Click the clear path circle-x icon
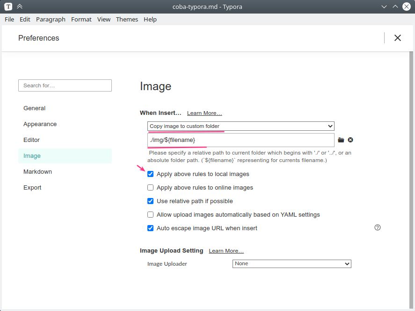The width and height of the screenshot is (415, 311). click(350, 140)
